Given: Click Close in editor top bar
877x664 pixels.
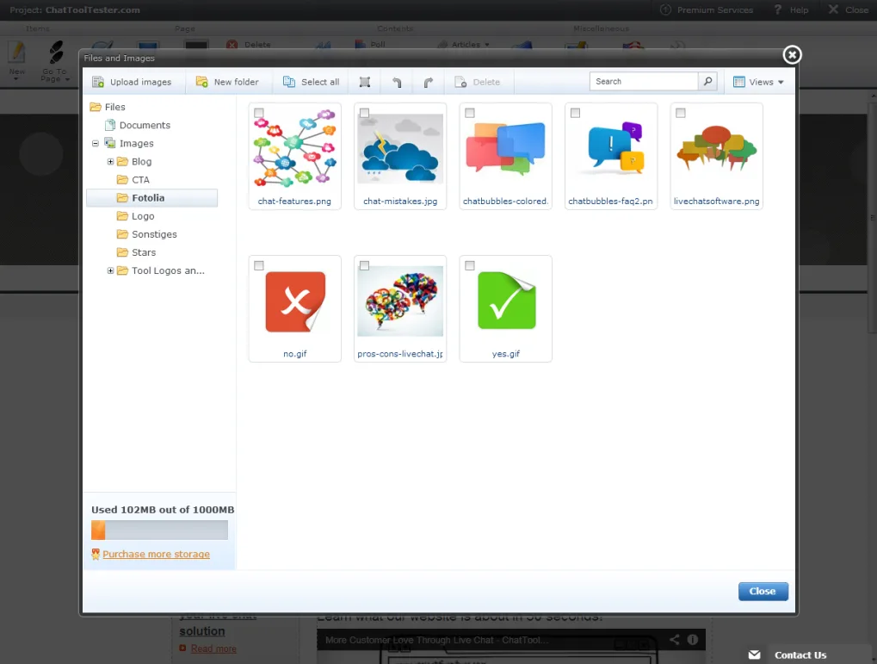Looking at the screenshot, I should (849, 10).
